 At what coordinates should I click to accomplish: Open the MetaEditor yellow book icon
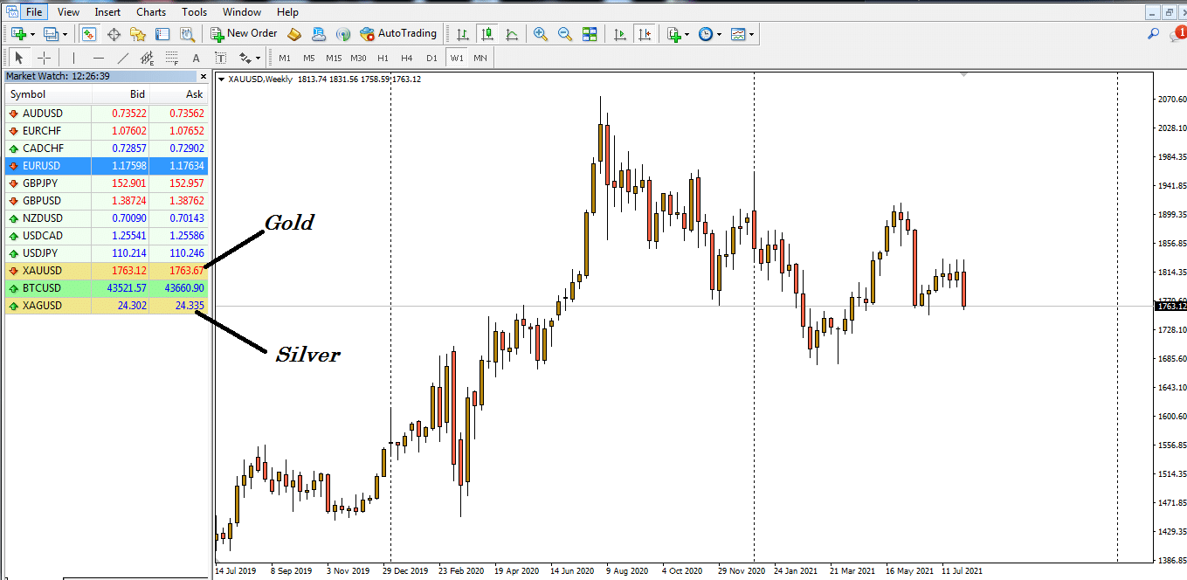pyautogui.click(x=294, y=34)
